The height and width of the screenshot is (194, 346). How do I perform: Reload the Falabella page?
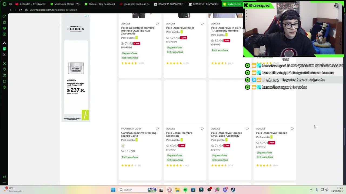coord(20,10)
